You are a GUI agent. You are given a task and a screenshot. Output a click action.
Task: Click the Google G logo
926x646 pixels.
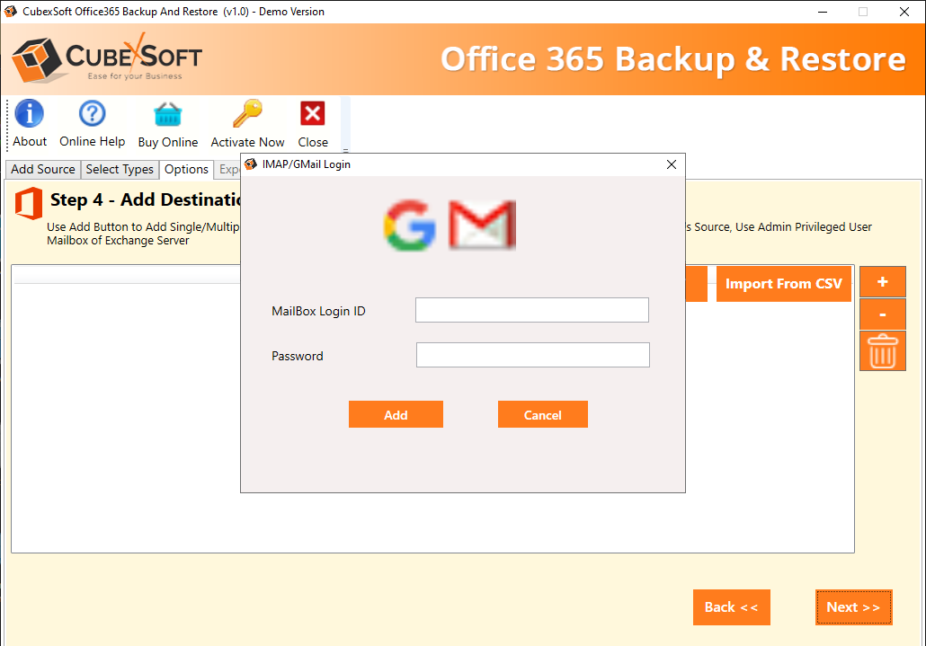(410, 226)
